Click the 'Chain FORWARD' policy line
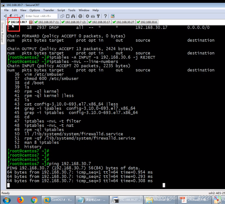 (66, 36)
